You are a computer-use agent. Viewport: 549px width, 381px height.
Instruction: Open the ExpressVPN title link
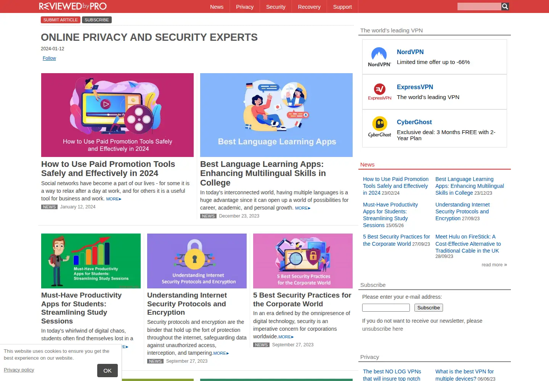pyautogui.click(x=415, y=87)
